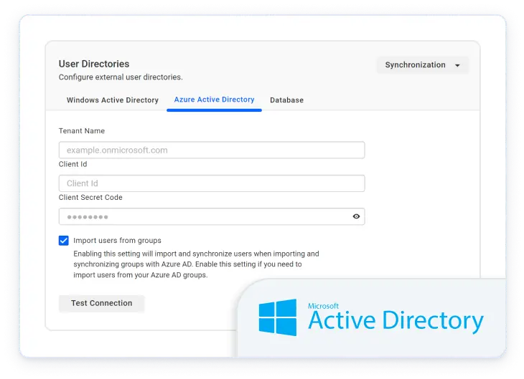This screenshot has height=379, width=524.
Task: Open the Synchronization dropdown
Action: (x=422, y=65)
